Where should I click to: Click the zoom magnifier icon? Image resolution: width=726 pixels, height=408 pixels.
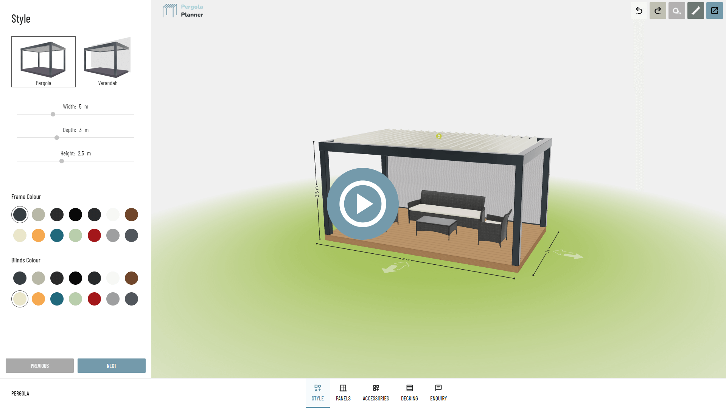(x=677, y=11)
